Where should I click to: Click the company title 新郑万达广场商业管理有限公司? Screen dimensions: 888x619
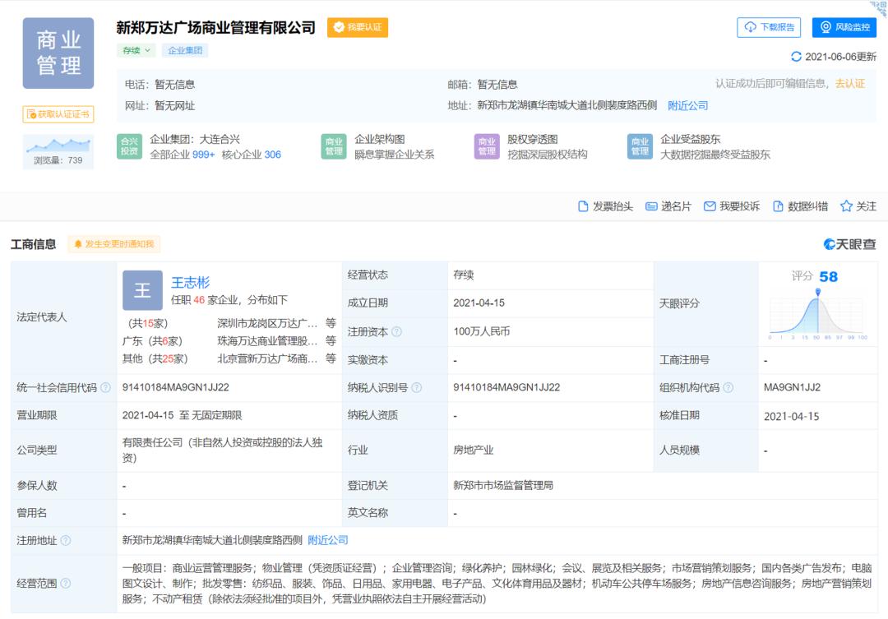click(x=215, y=28)
